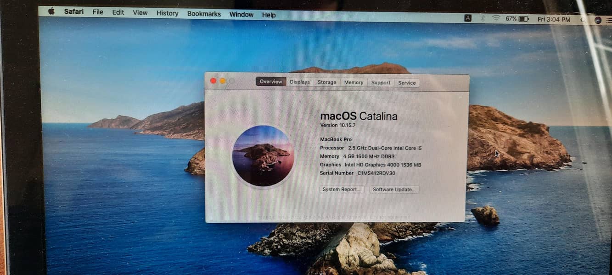Click the battery 67% indicator

(517, 19)
